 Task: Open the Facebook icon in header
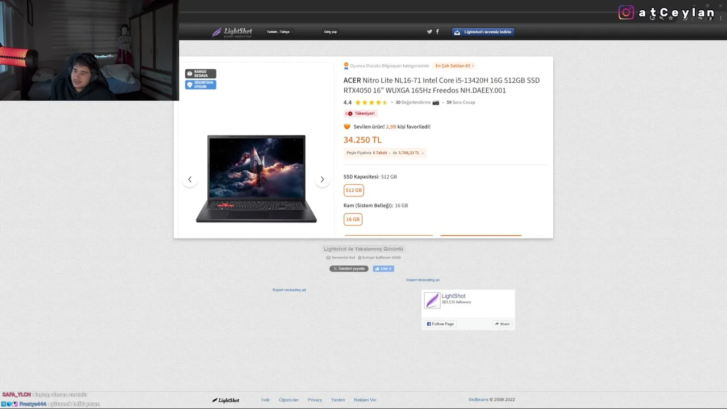[x=437, y=32]
